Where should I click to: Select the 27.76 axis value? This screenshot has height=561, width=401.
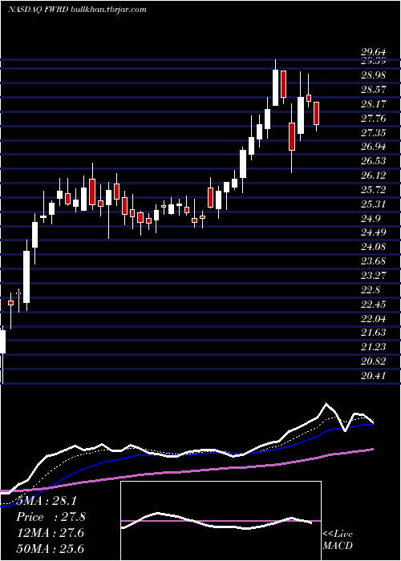[x=373, y=119]
